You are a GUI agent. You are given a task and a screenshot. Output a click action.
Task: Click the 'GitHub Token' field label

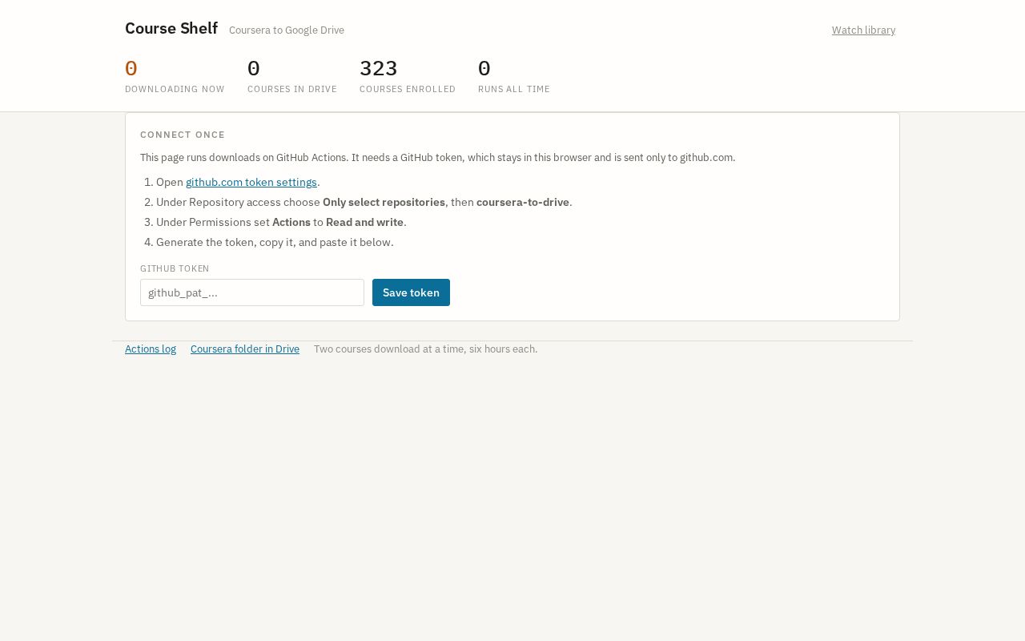175,268
